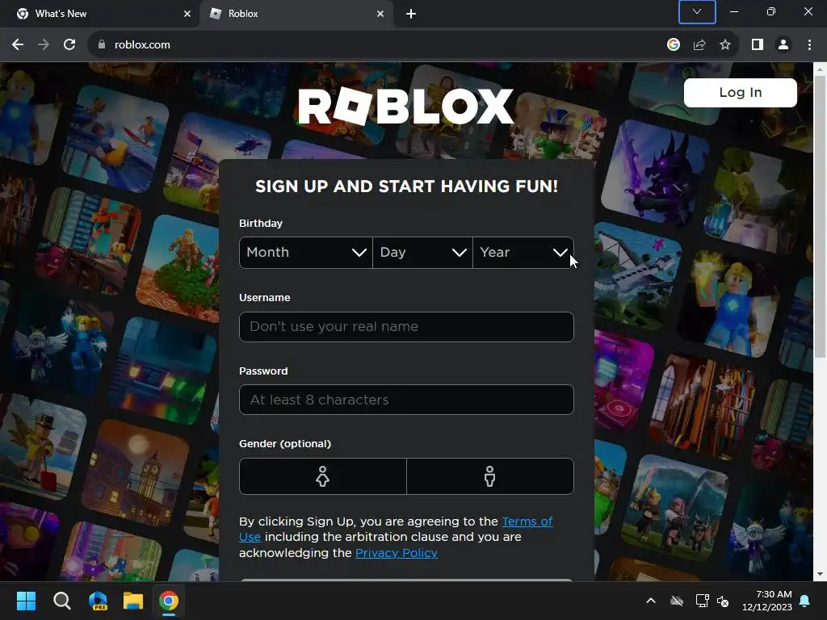827x620 pixels.
Task: Select the female gender icon
Action: coord(323,476)
